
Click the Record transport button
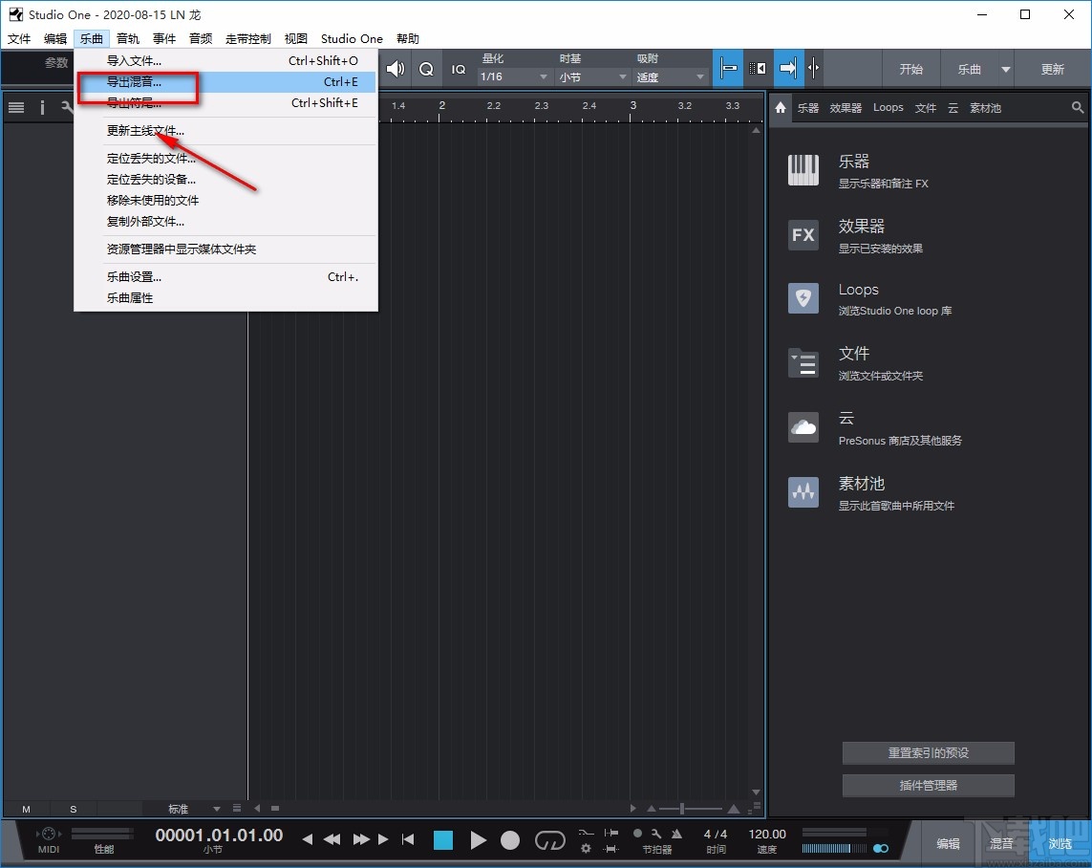coord(510,840)
